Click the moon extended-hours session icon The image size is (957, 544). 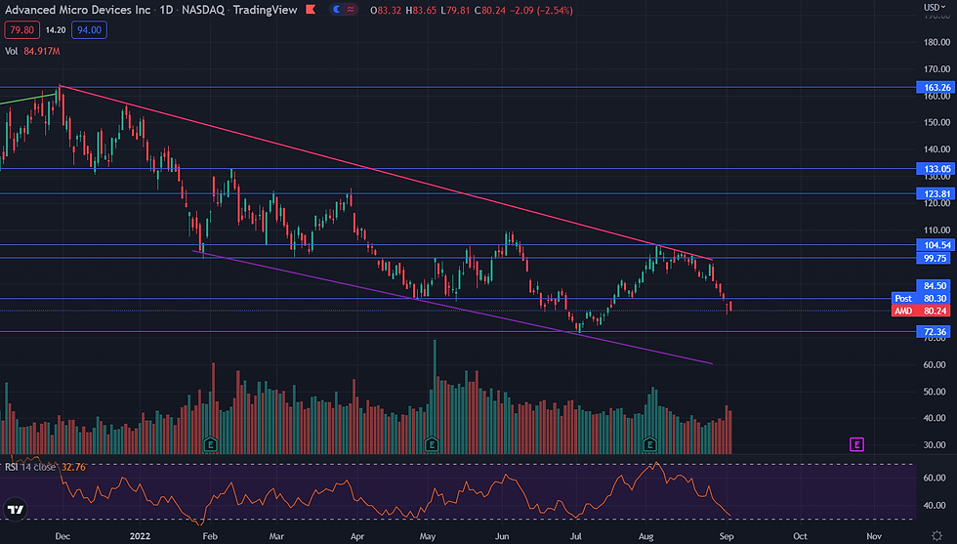click(336, 9)
